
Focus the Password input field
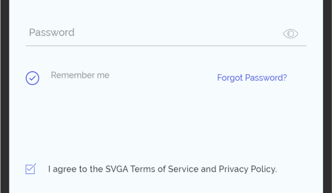166,33
